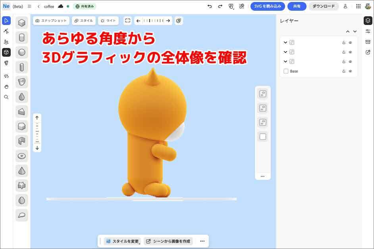Screen dimensions: 374x249
Task: Reset the camera view icon
Action: [x=179, y=21]
